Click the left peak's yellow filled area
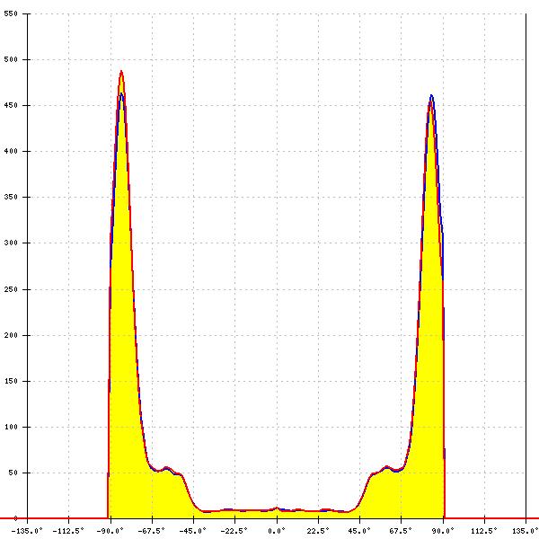539x539 pixels. click(x=122, y=269)
